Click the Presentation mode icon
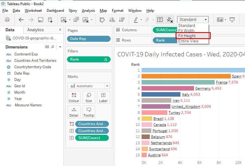245x166 pixels. [232, 20]
